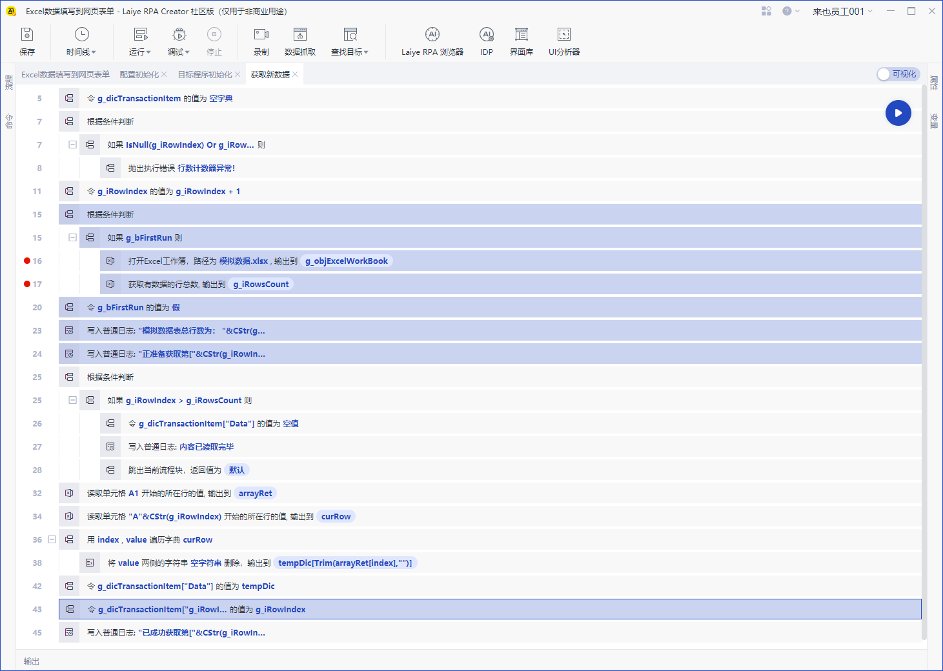Click the string icon on line 38
Screen dimensions: 943x671
click(90, 563)
